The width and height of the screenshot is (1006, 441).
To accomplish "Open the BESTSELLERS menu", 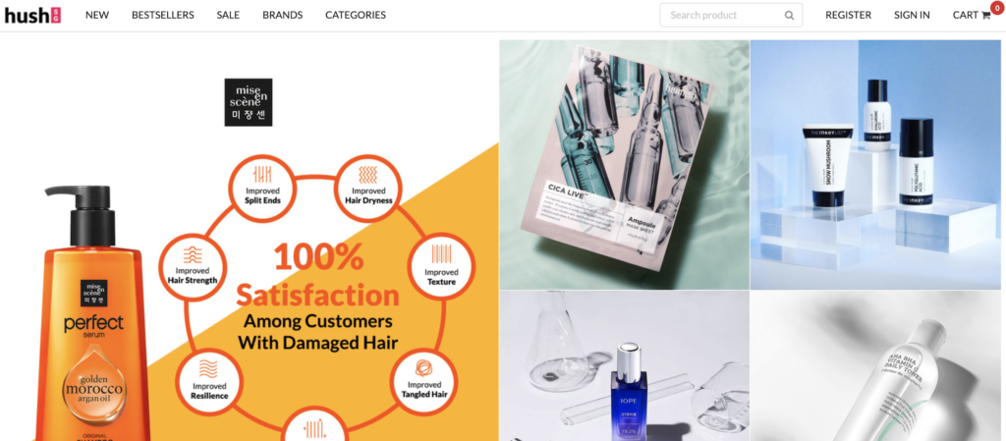I will click(x=163, y=15).
